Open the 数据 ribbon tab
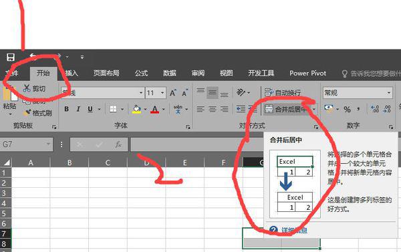This screenshot has height=252, width=401. click(x=170, y=74)
